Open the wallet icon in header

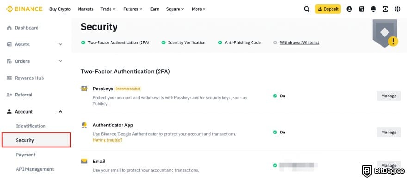(361, 9)
